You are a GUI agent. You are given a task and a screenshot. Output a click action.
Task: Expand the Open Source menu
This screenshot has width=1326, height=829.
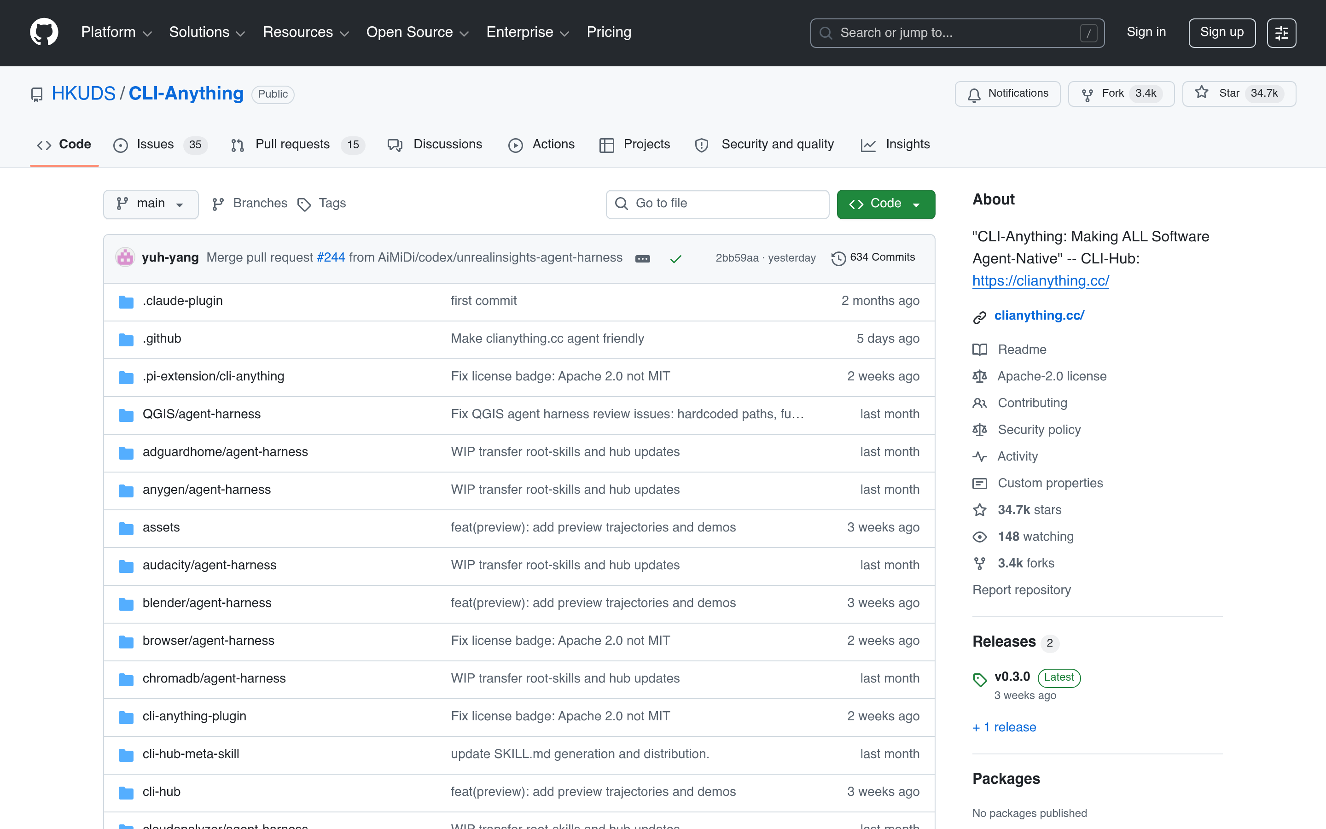(417, 32)
